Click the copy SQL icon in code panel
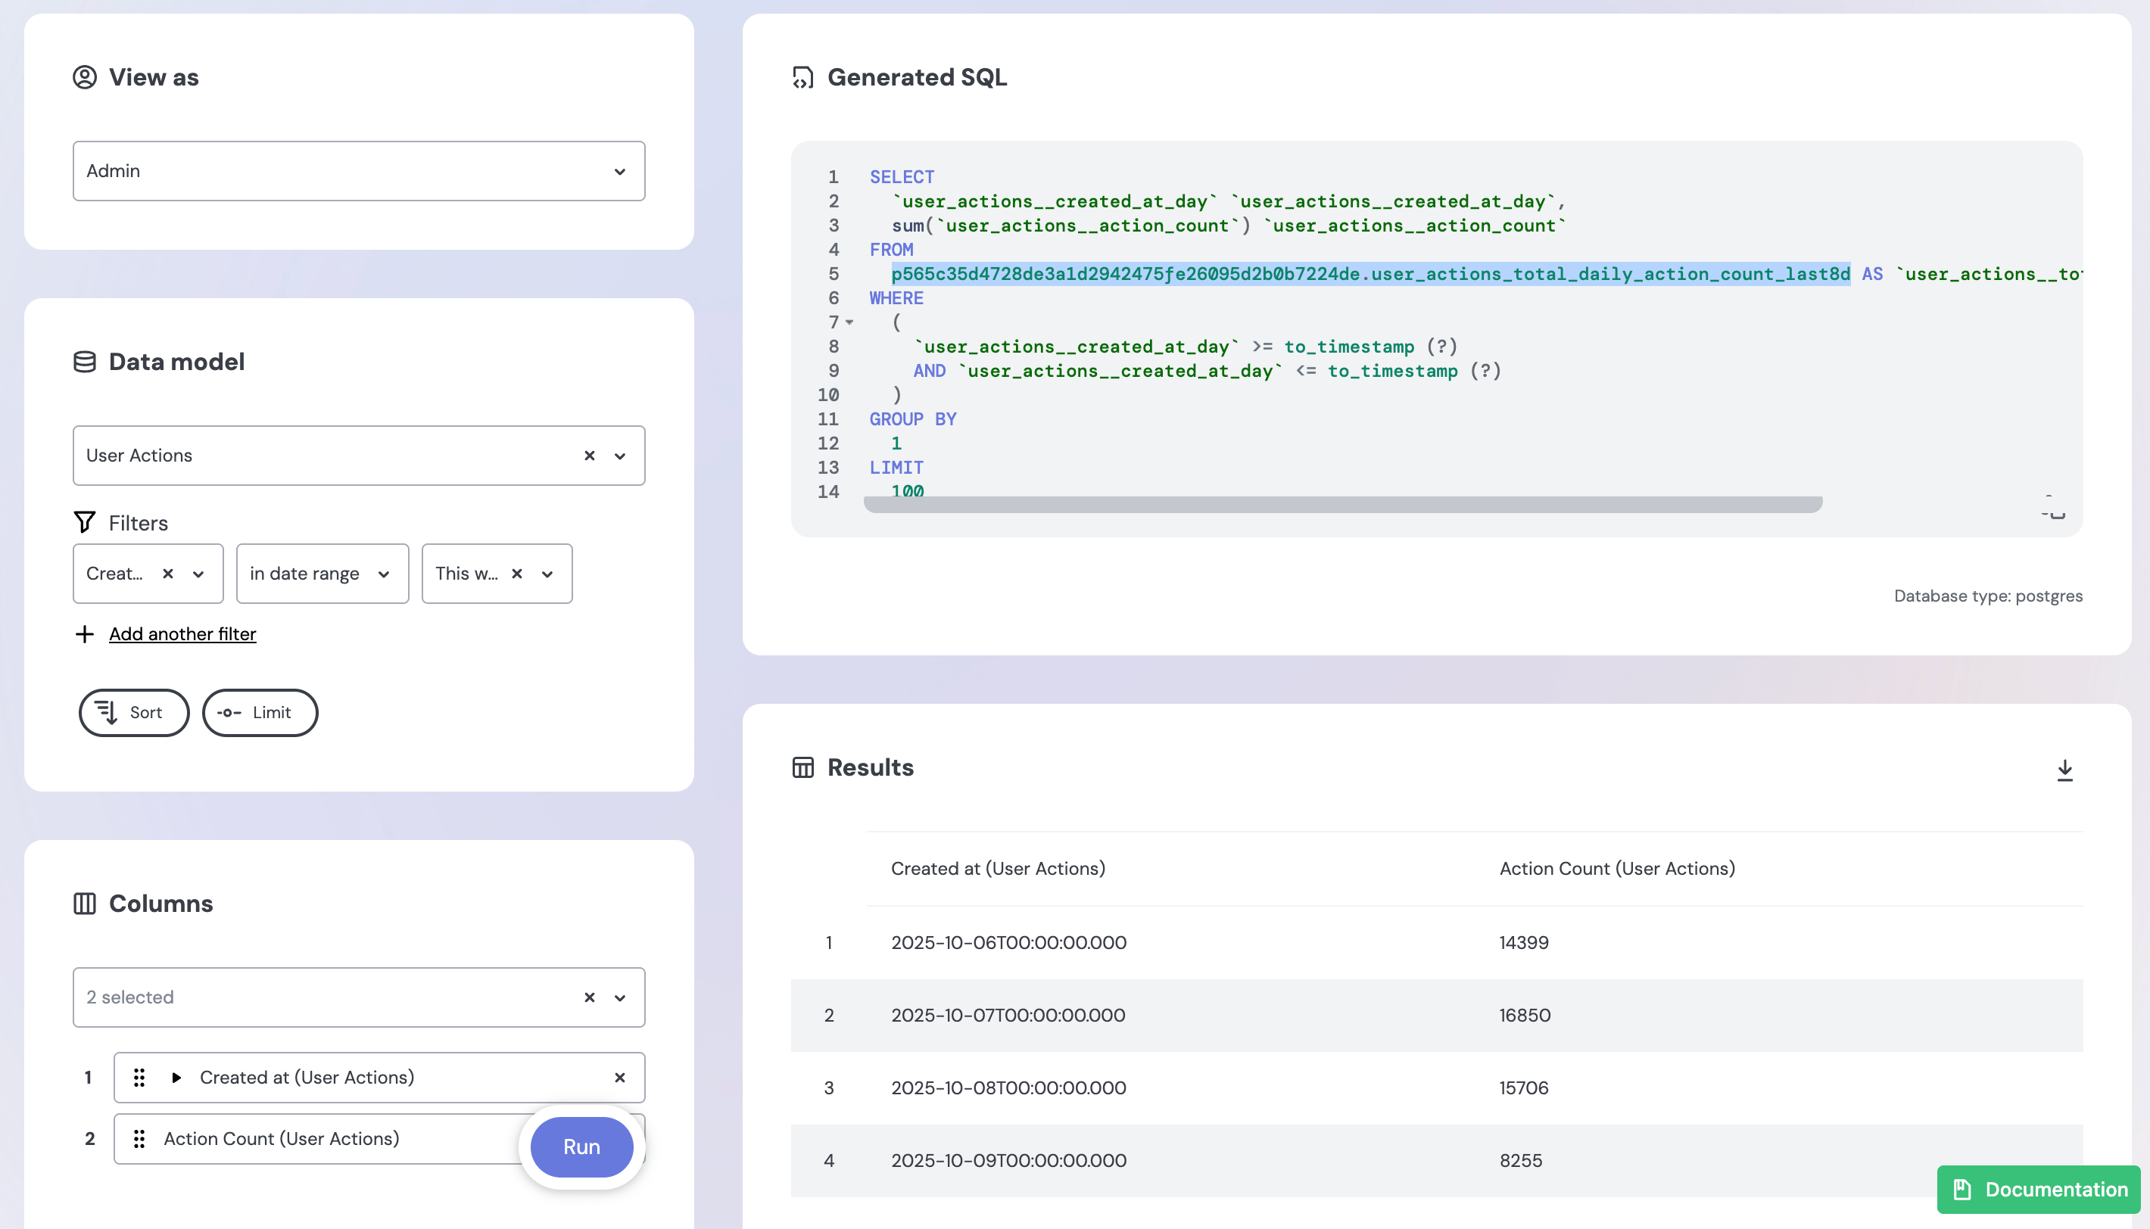 coord(2054,508)
